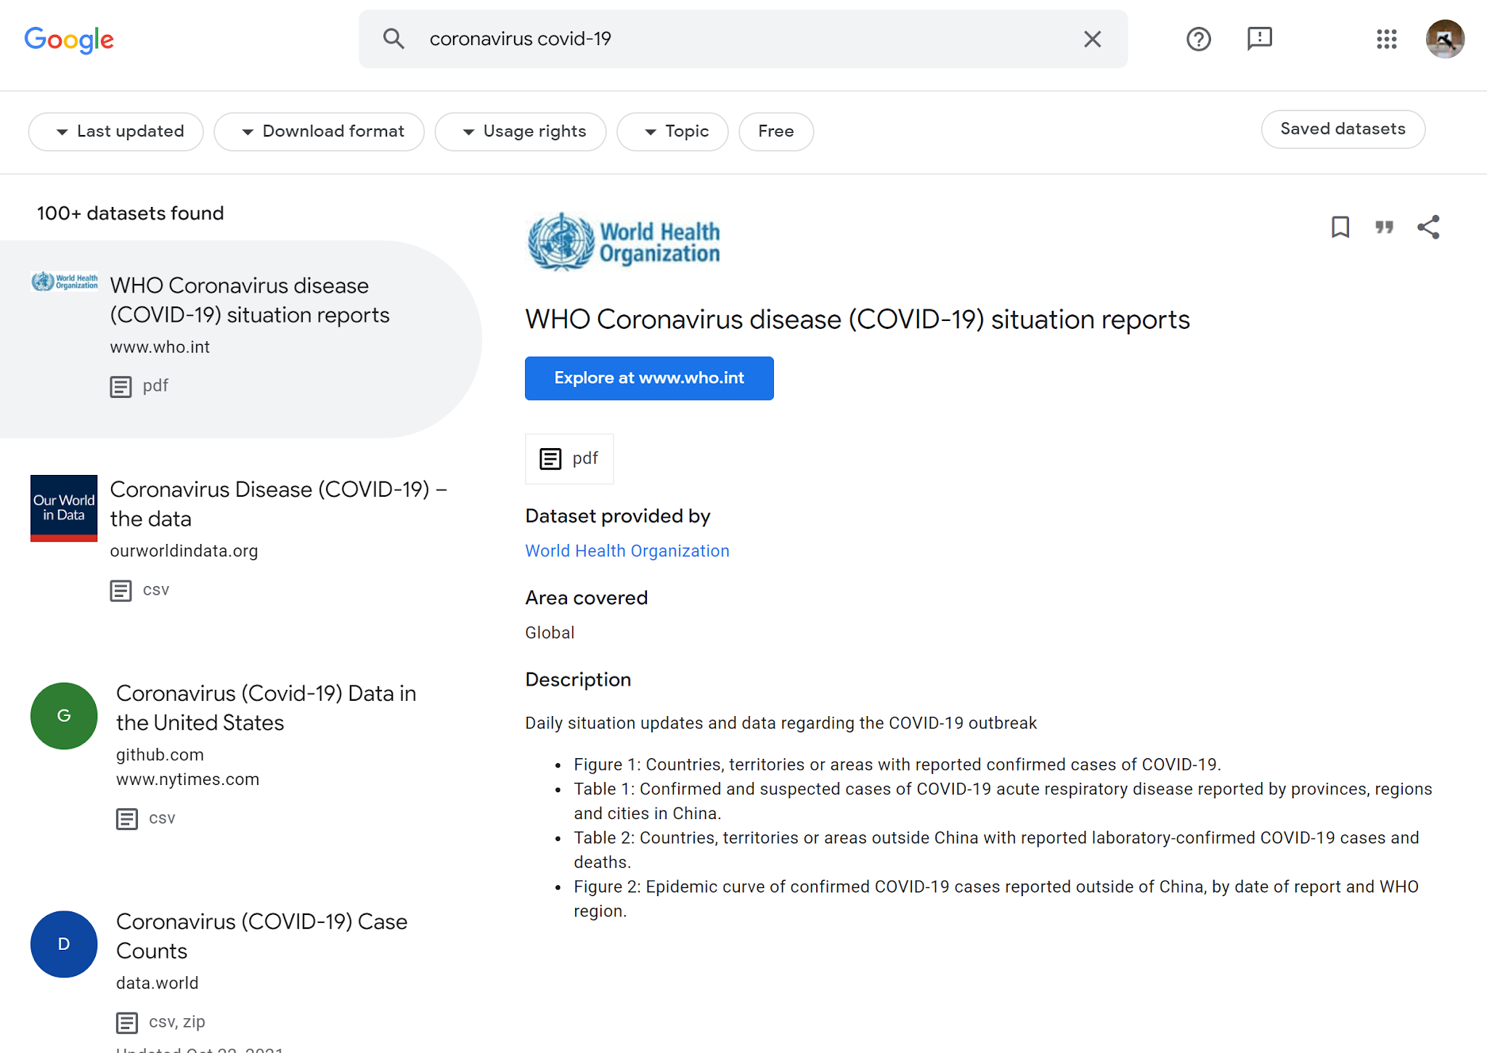Share the dataset via share icon
Image resolution: width=1487 pixels, height=1053 pixels.
(1428, 227)
